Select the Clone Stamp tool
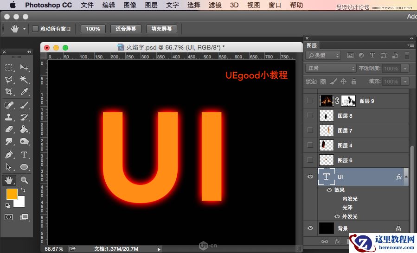This screenshot has width=417, height=253. [9, 117]
